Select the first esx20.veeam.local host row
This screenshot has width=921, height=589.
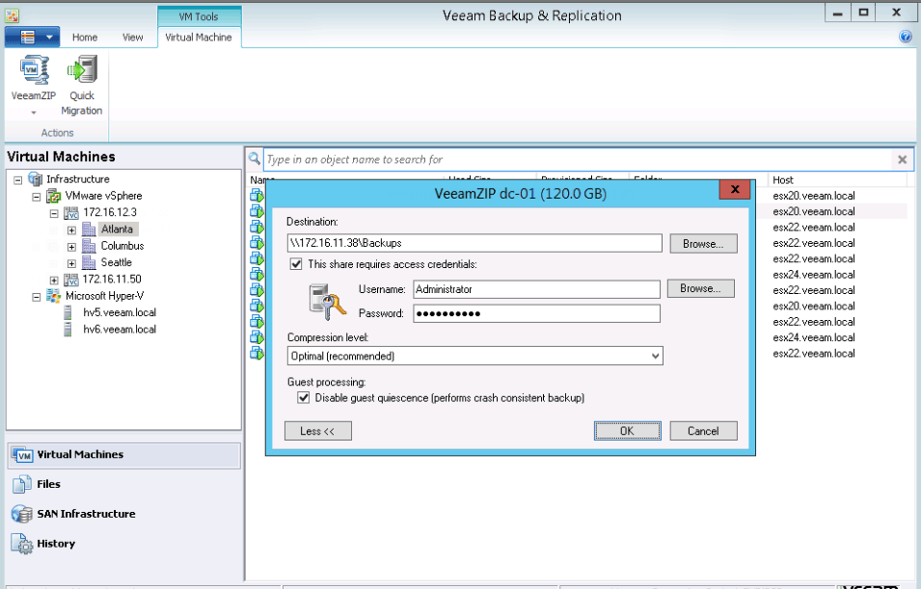pyautogui.click(x=814, y=196)
